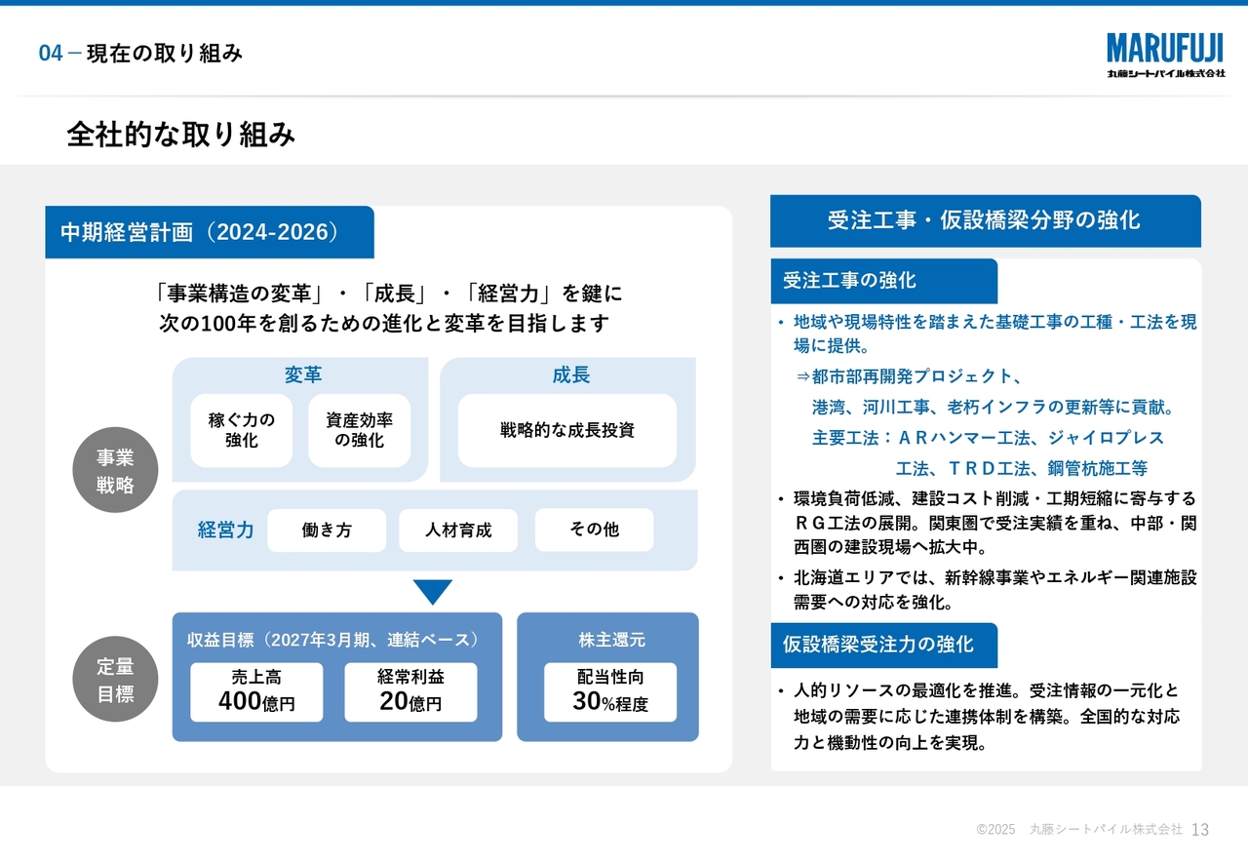Viewport: 1248px width, 864px height.
Task: Select the gray 事業戦略 circle
Action: click(x=115, y=471)
